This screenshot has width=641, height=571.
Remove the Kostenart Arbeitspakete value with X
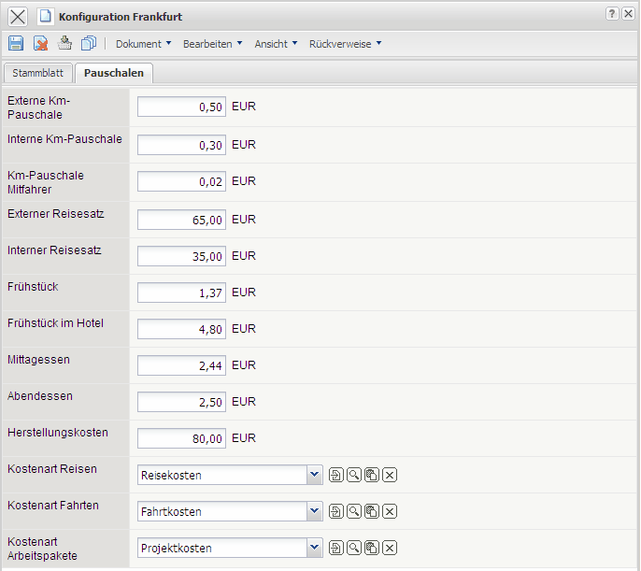pos(390,548)
